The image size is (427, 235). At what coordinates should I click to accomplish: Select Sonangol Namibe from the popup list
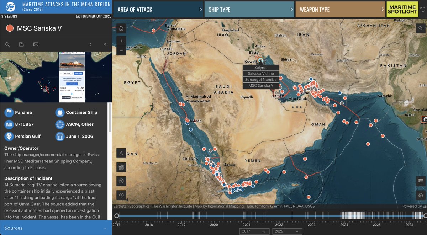(261, 80)
